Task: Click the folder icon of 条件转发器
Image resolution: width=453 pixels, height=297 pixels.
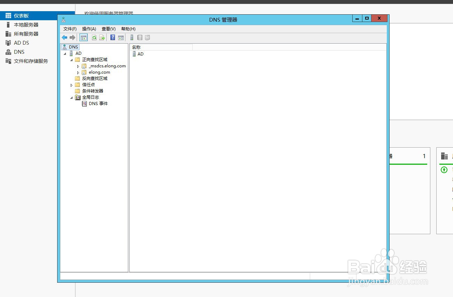Action: (x=77, y=91)
